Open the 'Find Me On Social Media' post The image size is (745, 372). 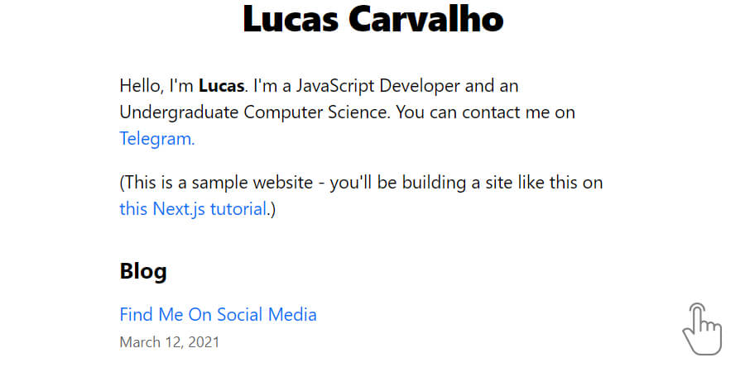(x=218, y=314)
